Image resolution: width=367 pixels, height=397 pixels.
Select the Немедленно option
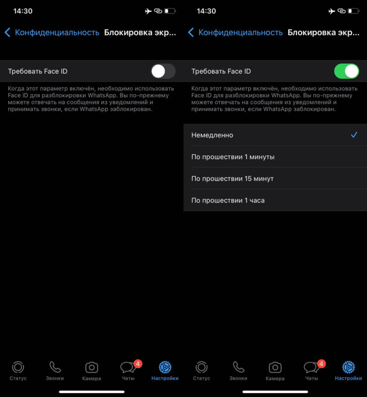(x=275, y=135)
